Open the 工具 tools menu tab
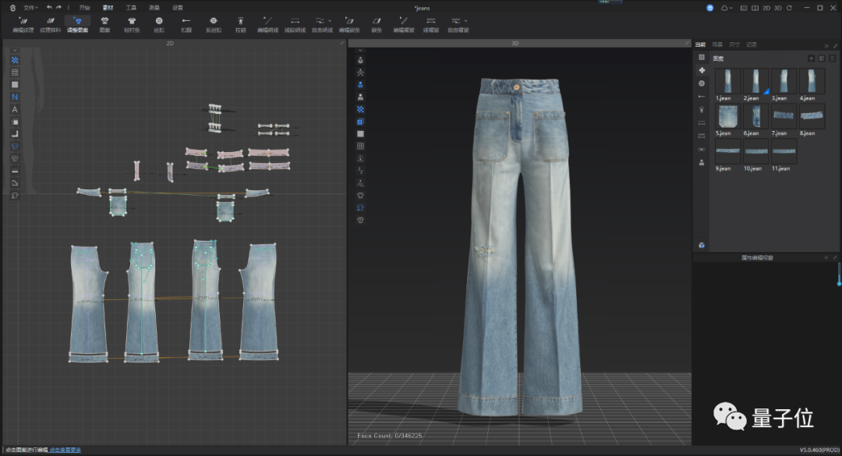Screen dimensions: 842x456 click(x=131, y=7)
